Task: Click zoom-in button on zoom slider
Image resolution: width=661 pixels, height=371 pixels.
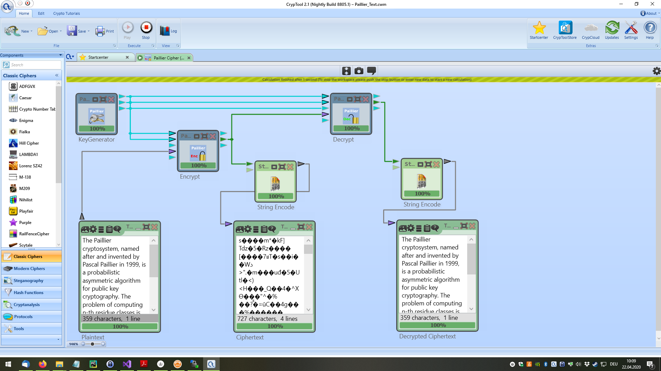Action: 103,344
